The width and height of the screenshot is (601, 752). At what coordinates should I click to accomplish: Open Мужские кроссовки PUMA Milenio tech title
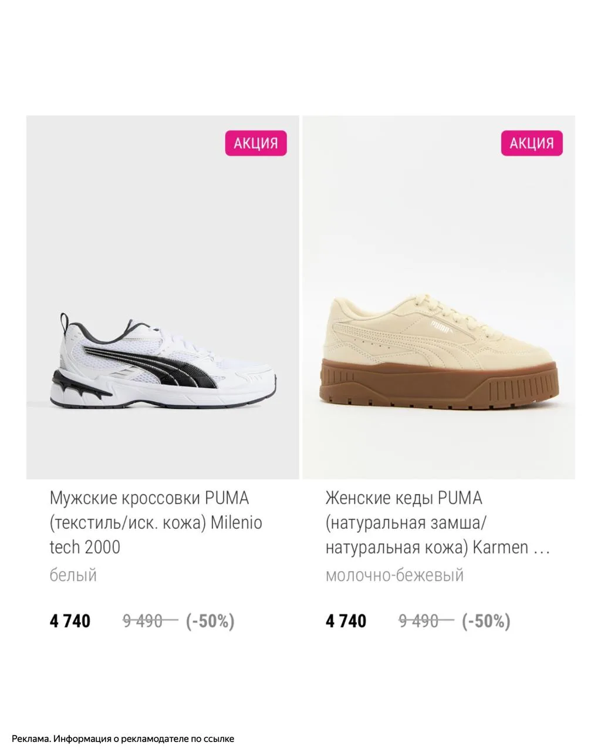(156, 523)
